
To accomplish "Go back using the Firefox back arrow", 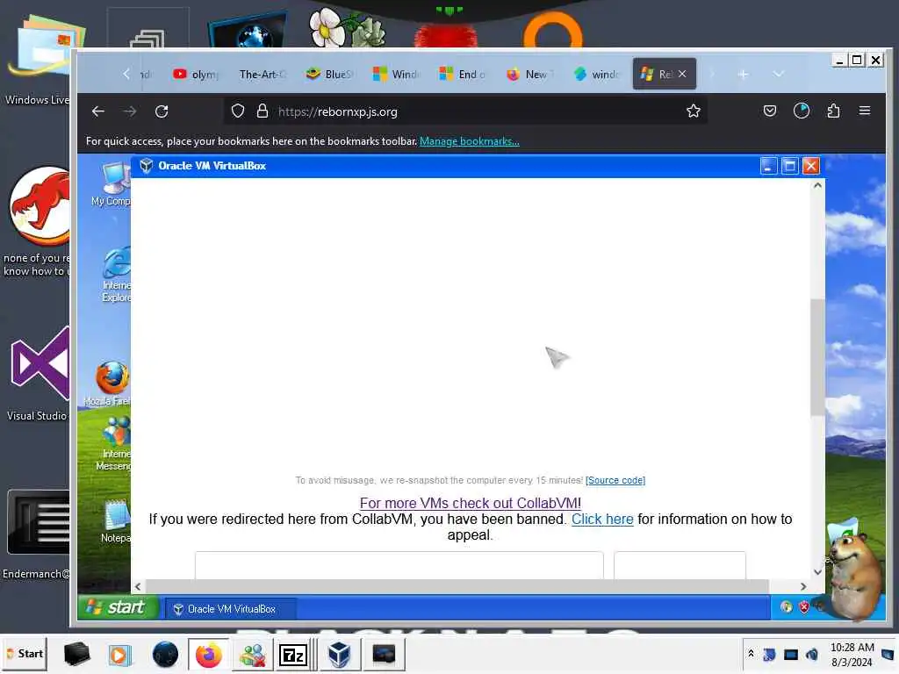I will coord(98,111).
